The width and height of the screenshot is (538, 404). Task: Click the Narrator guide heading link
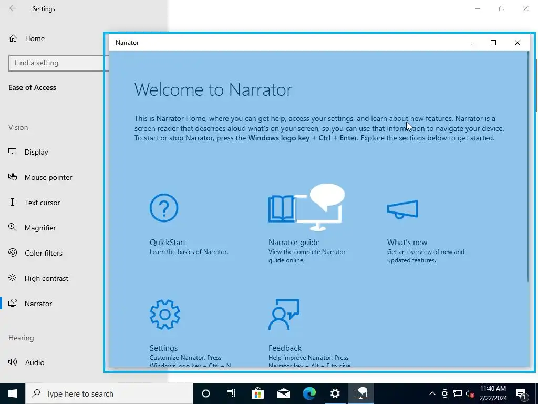pos(294,242)
